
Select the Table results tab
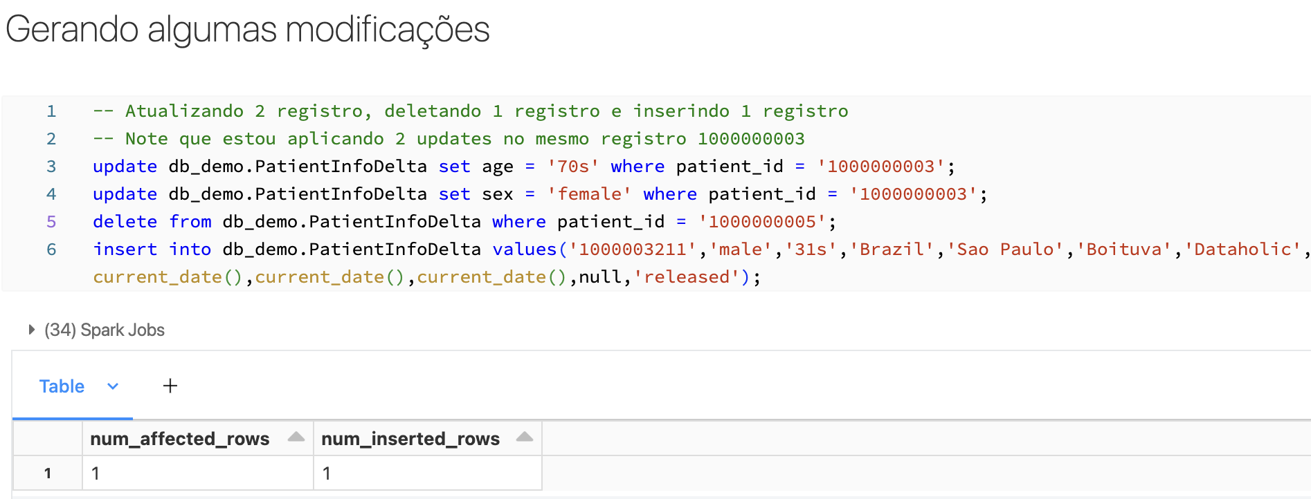tap(62, 386)
